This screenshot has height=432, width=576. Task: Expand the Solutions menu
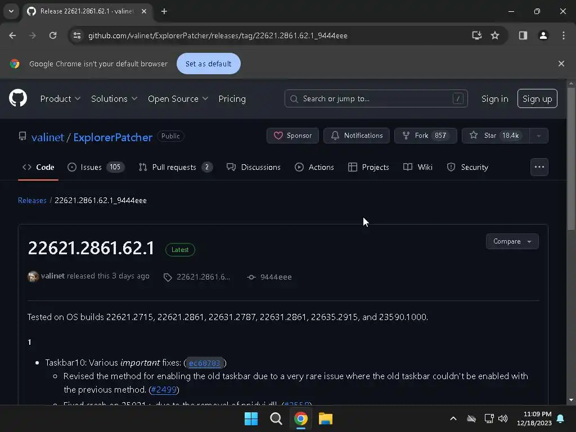click(x=114, y=99)
